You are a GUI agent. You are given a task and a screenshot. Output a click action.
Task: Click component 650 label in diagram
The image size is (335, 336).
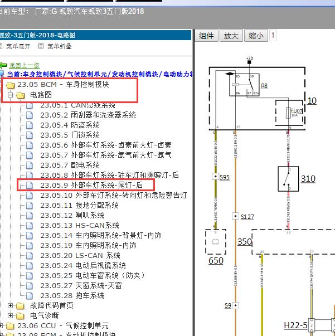point(216,261)
